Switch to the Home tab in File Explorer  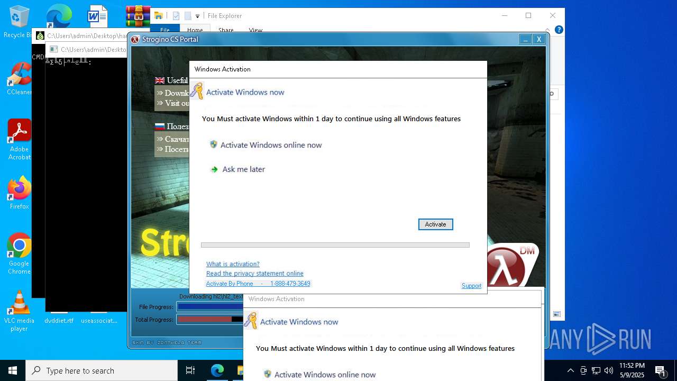[x=195, y=30]
